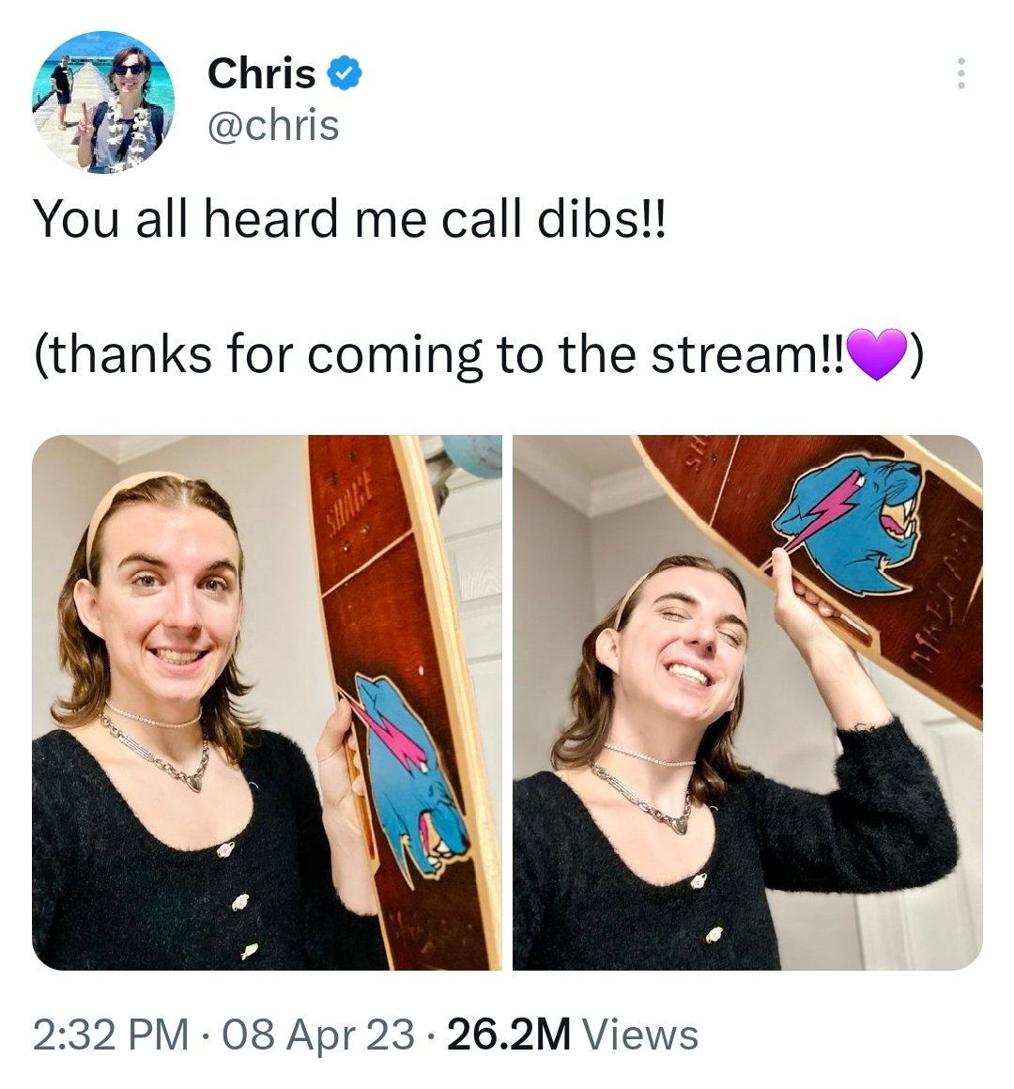Screen dimensions: 1014x1089
Task: Open Chris's profile picture avatar
Action: pyautogui.click(x=102, y=102)
